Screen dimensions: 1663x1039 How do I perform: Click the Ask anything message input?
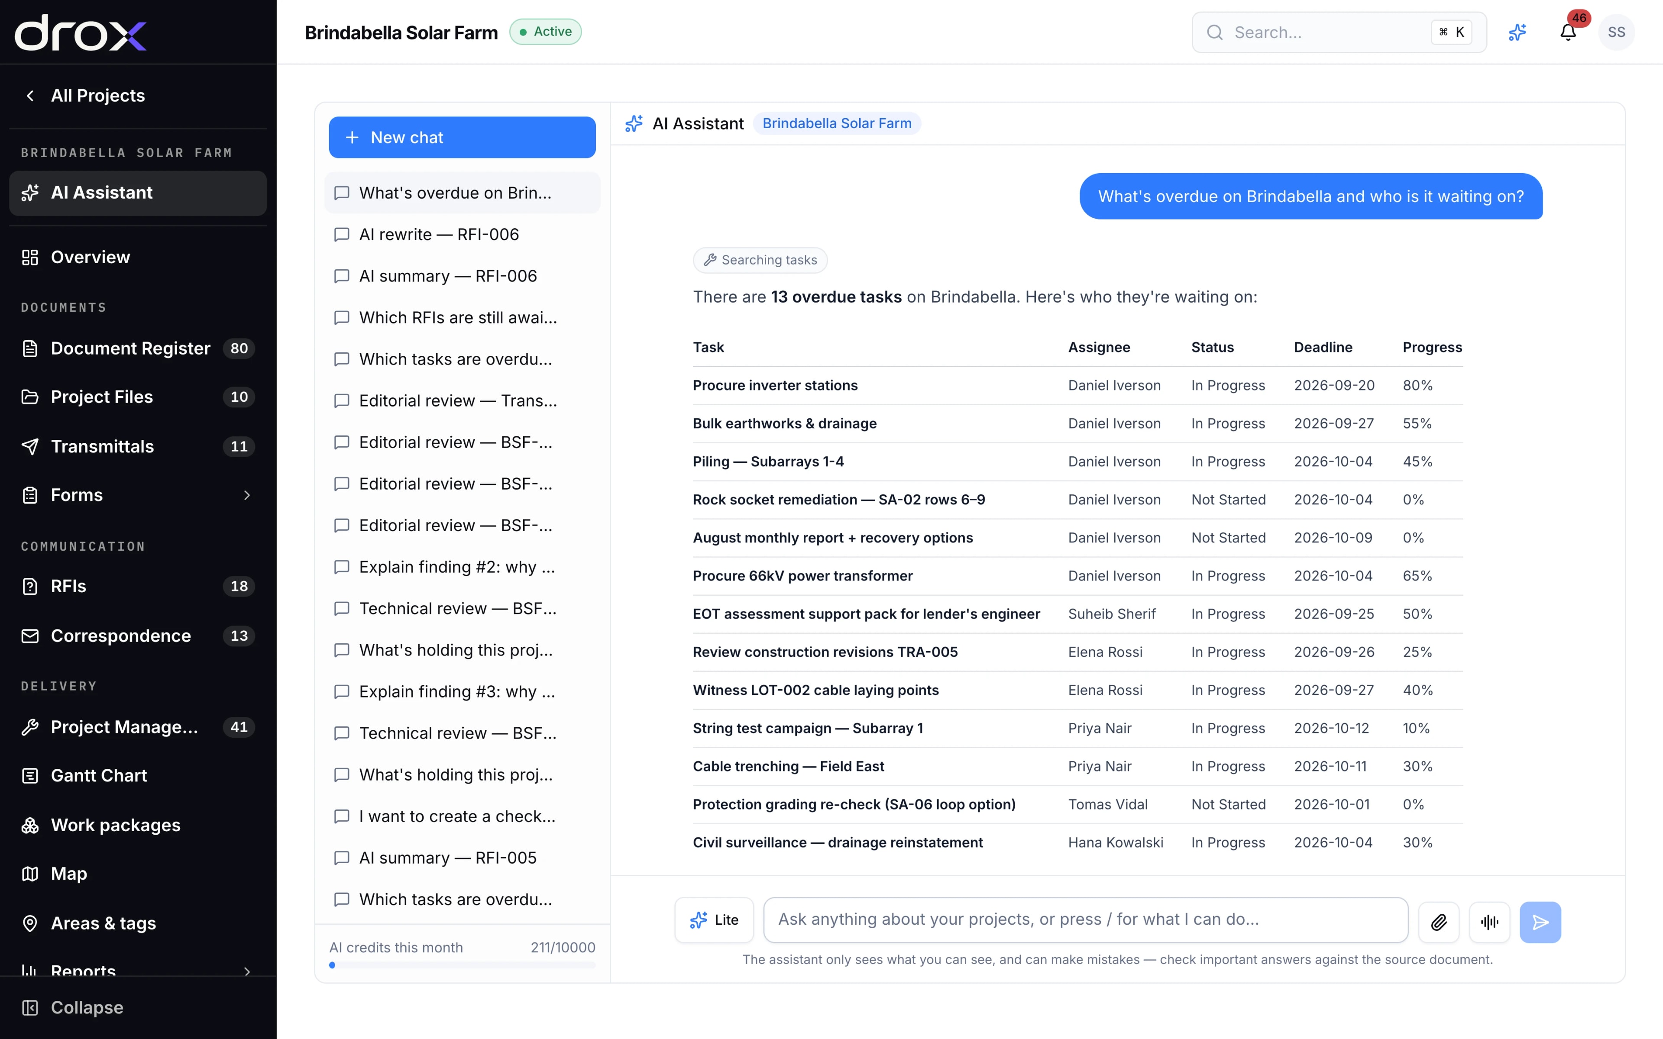(1086, 920)
